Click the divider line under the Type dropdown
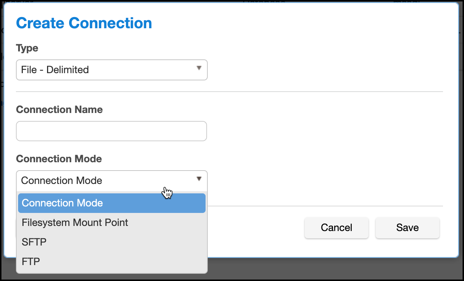Screen dimensions: 464x281 (229, 92)
